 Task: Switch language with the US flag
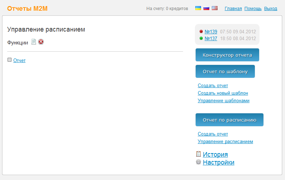click(215, 8)
